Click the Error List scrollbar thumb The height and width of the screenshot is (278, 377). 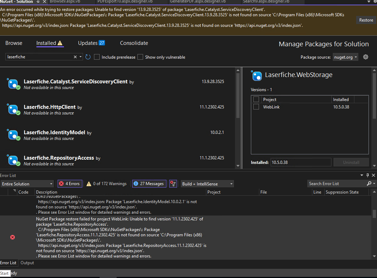tap(375, 214)
